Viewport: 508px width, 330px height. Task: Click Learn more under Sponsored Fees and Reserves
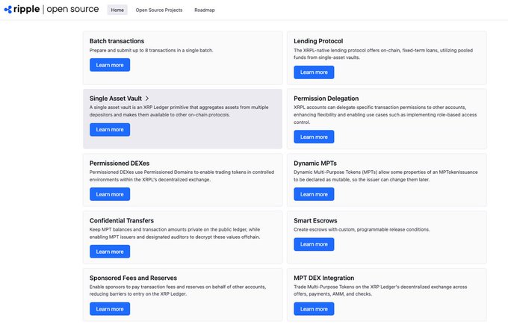(110, 309)
